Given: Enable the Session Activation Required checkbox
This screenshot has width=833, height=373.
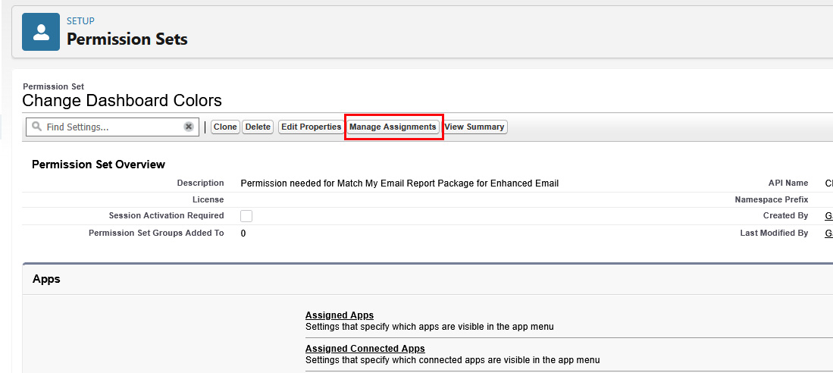Looking at the screenshot, I should (x=246, y=216).
